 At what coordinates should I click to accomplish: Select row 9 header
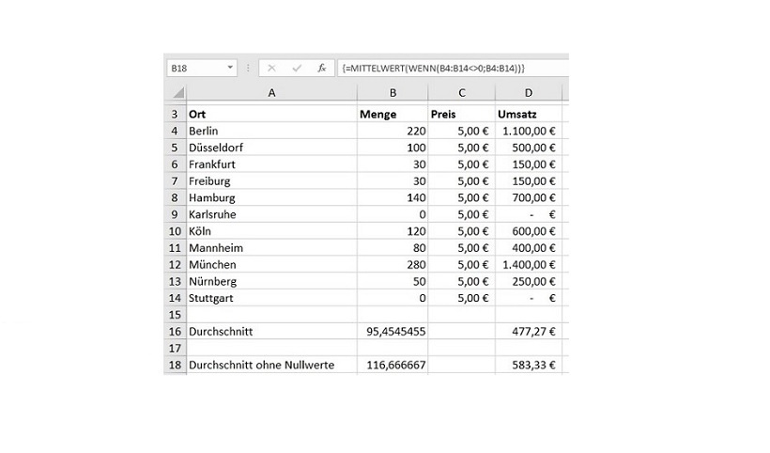tap(176, 214)
